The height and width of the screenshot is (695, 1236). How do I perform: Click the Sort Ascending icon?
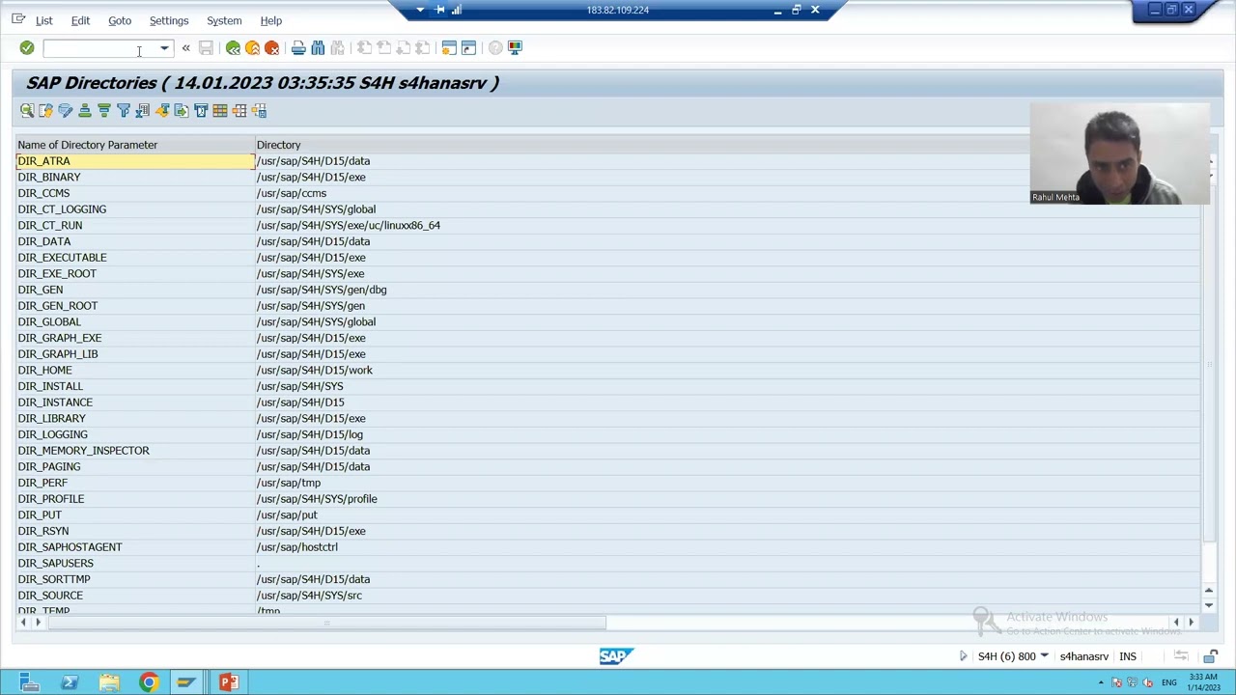click(x=85, y=111)
